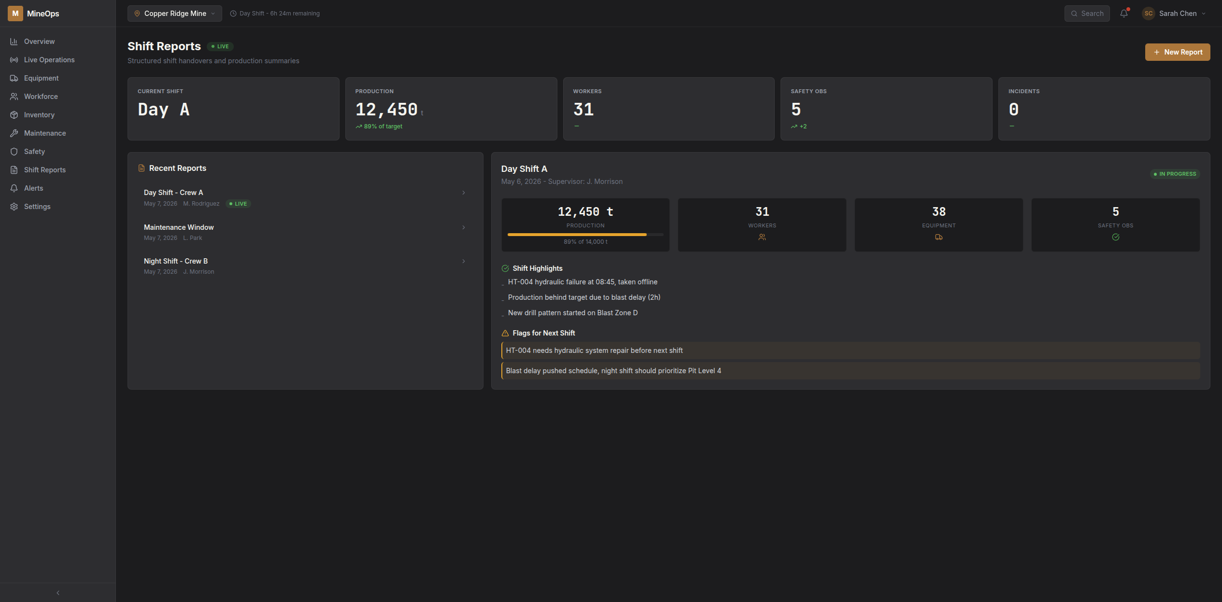The width and height of the screenshot is (1222, 602).
Task: Click the Shift Reports document icon in sidebar
Action: click(14, 170)
